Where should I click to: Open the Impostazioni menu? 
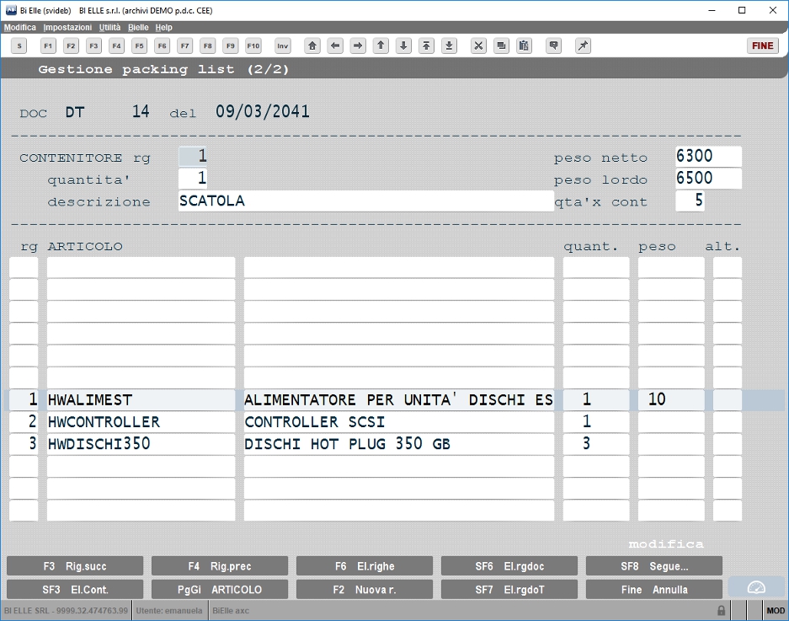(67, 27)
